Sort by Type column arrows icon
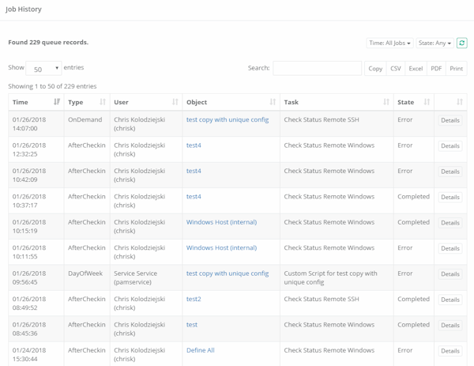 tap(103, 102)
